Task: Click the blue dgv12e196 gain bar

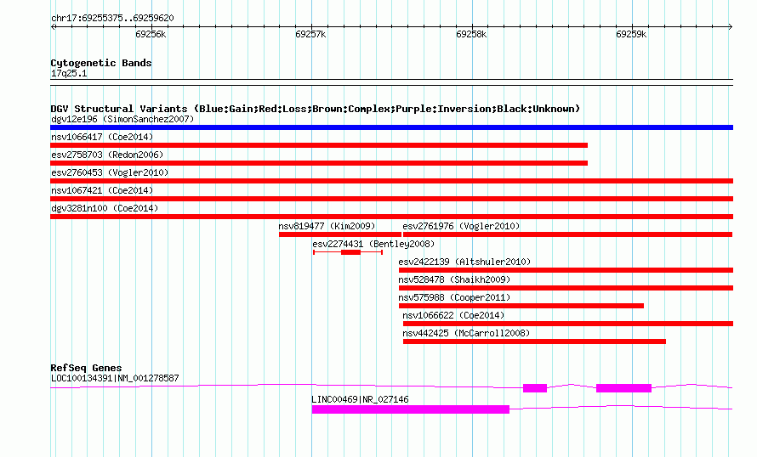Action: point(391,127)
